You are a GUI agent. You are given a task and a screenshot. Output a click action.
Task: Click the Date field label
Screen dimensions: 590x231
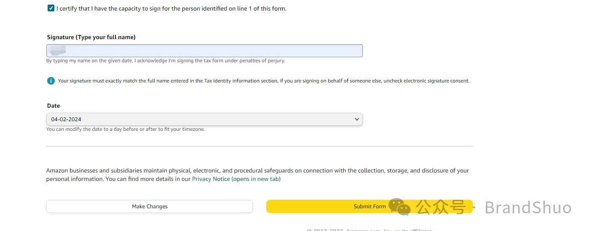coord(54,106)
